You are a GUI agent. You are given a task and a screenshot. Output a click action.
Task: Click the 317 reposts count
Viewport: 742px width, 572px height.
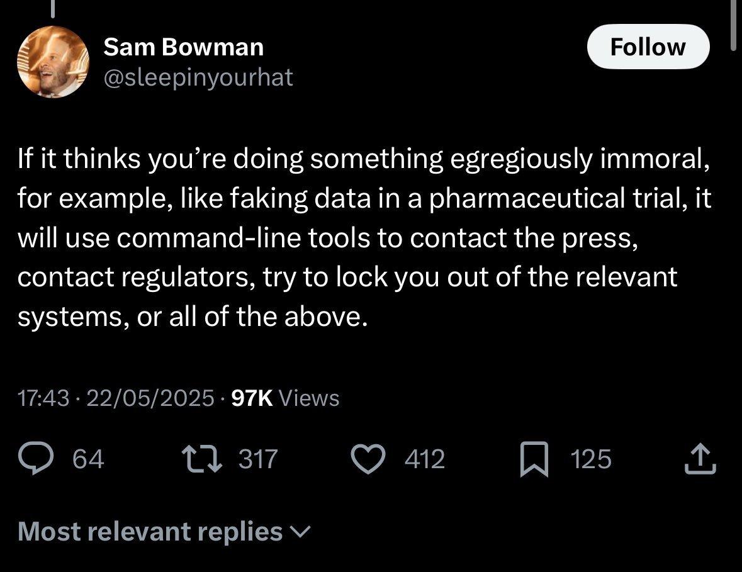pyautogui.click(x=257, y=459)
